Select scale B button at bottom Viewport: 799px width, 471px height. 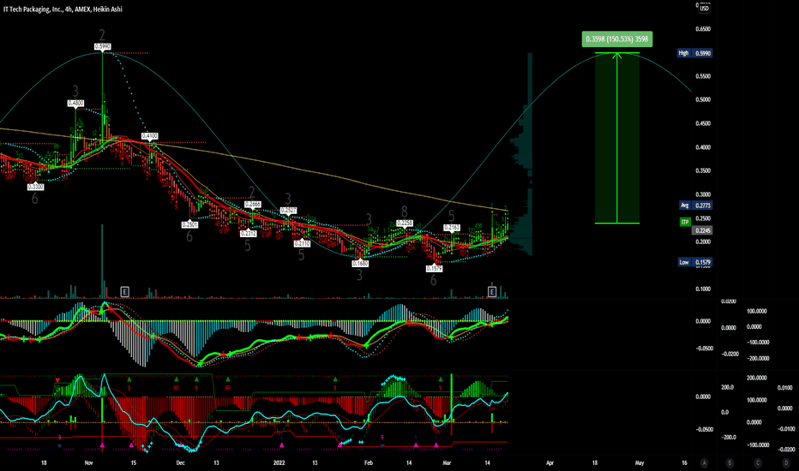coord(730,462)
